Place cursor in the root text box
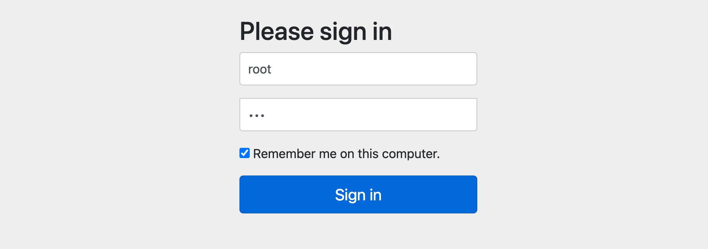This screenshot has height=249, width=708. (358, 69)
